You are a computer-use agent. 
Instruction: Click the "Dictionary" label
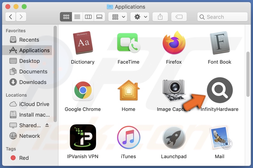pos(83,62)
